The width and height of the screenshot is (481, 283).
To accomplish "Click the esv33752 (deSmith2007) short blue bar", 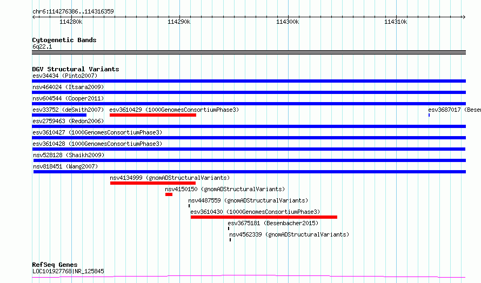I will tap(59, 115).
